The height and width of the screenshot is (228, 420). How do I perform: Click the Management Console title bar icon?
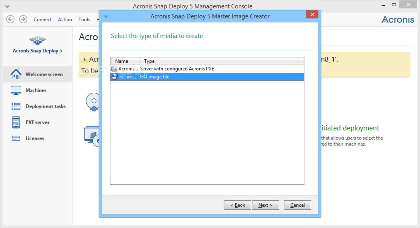tap(7, 6)
